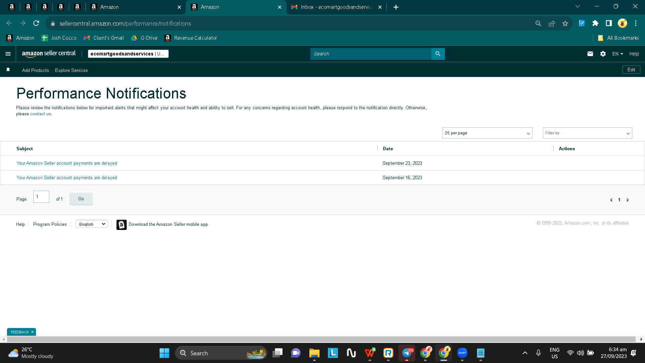Expand the Filter by dropdown

pyautogui.click(x=588, y=133)
